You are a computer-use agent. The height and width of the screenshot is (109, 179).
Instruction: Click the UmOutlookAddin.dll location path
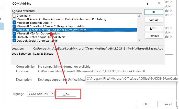point(91,71)
